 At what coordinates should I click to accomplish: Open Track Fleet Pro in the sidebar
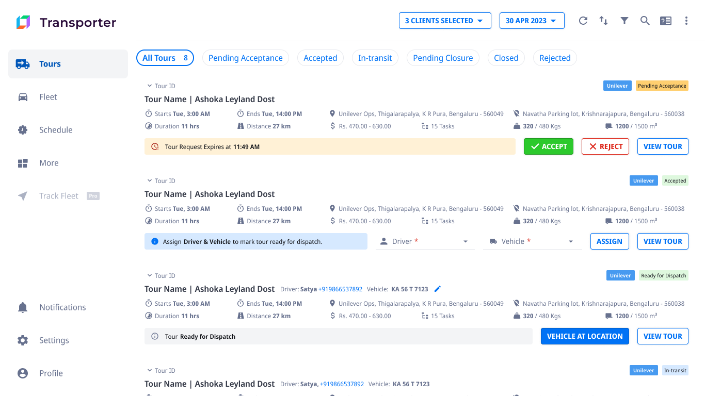(68, 196)
